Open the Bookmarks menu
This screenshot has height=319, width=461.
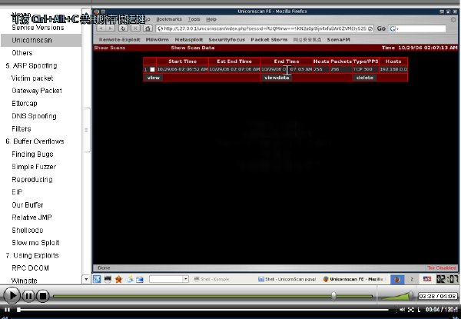pyautogui.click(x=169, y=19)
